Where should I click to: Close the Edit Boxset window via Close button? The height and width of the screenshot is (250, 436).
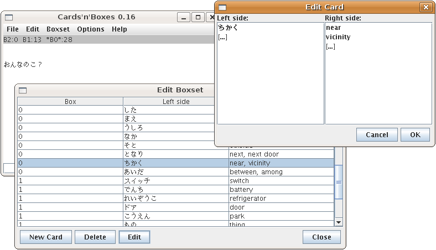321,237
